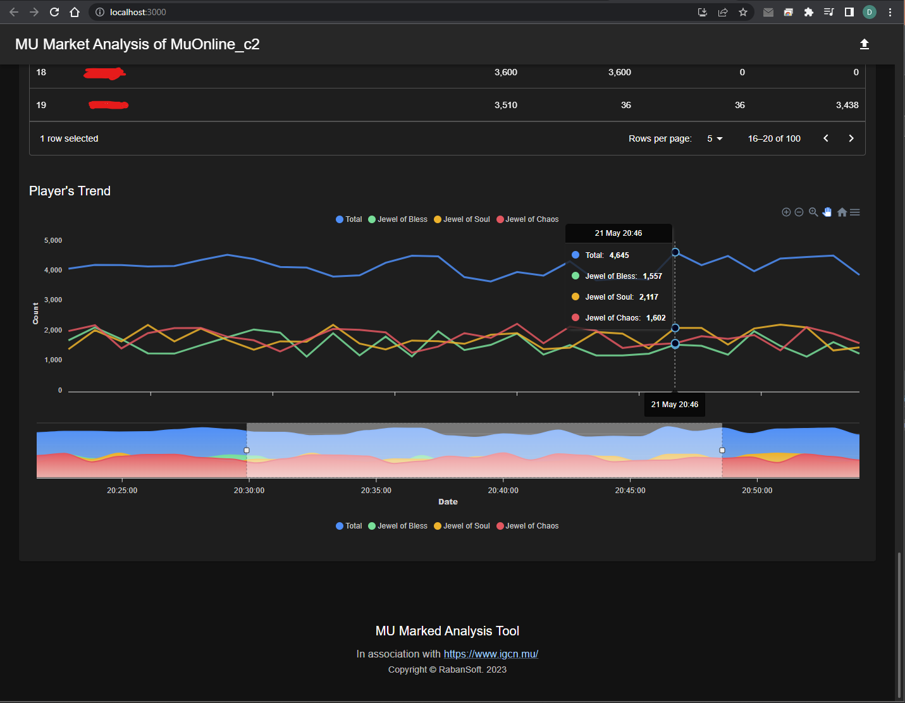Toggle Jewel of Soul in top legend
The width and height of the screenshot is (905, 703).
(x=462, y=219)
